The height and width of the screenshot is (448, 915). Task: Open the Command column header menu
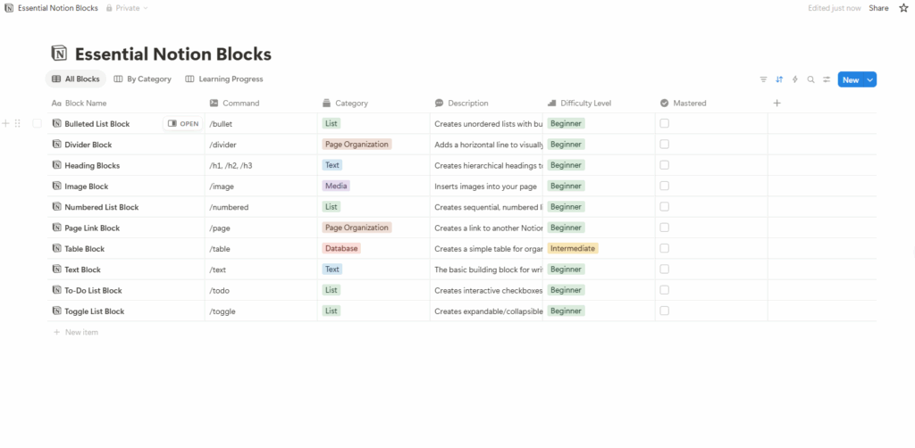[262, 104]
